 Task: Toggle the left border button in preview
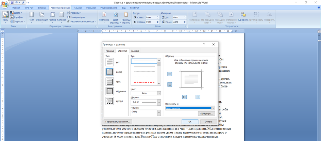(184, 97)
